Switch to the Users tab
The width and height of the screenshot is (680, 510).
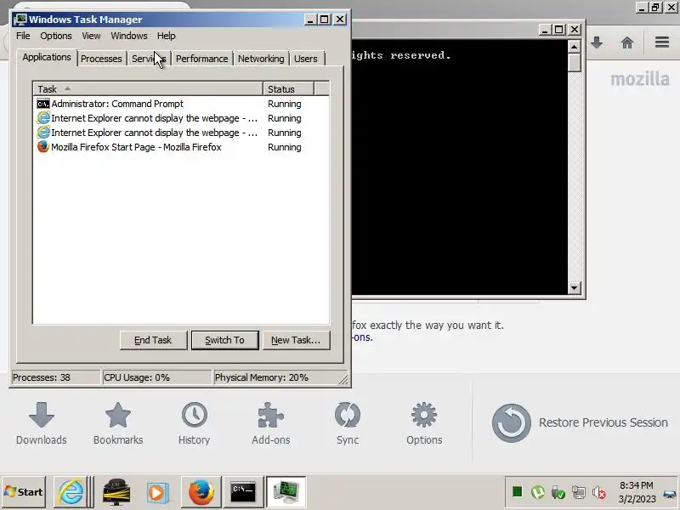(306, 59)
